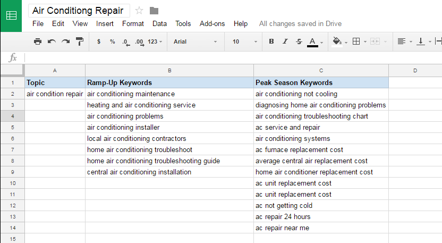Select column C header
Screen dimensions: 442x243
tap(321, 71)
